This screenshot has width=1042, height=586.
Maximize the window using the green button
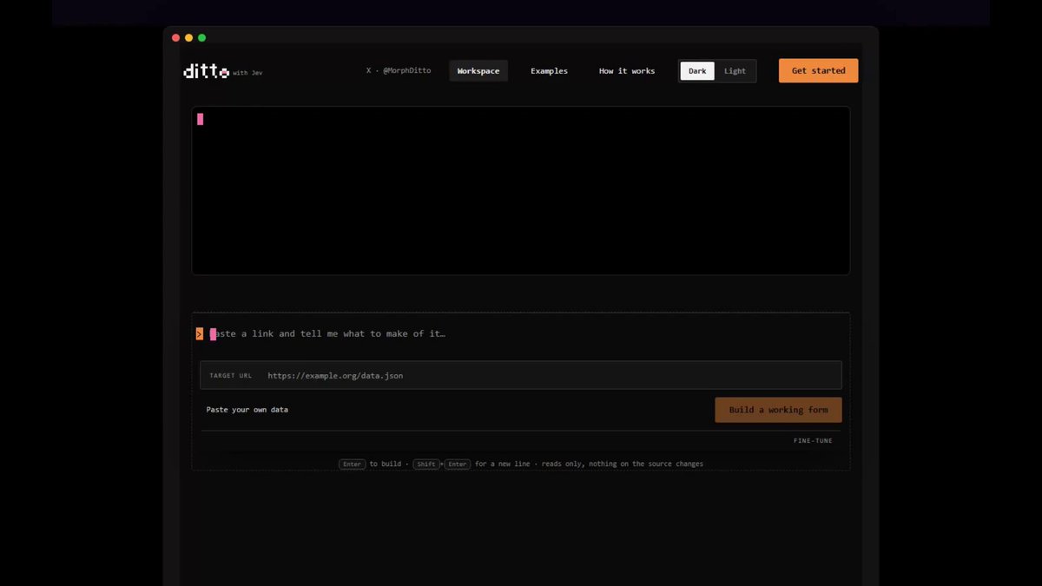point(201,38)
